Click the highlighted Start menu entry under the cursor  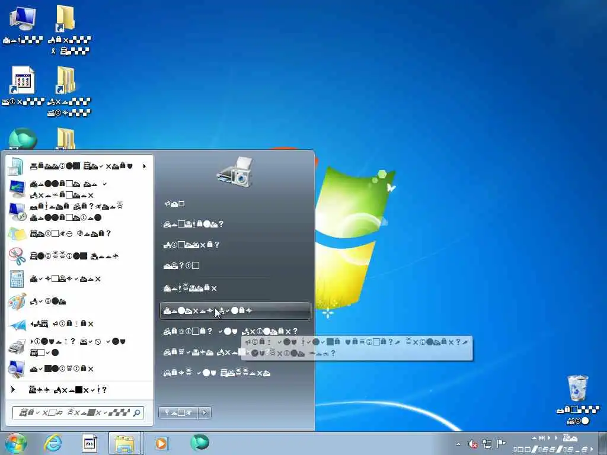click(235, 310)
